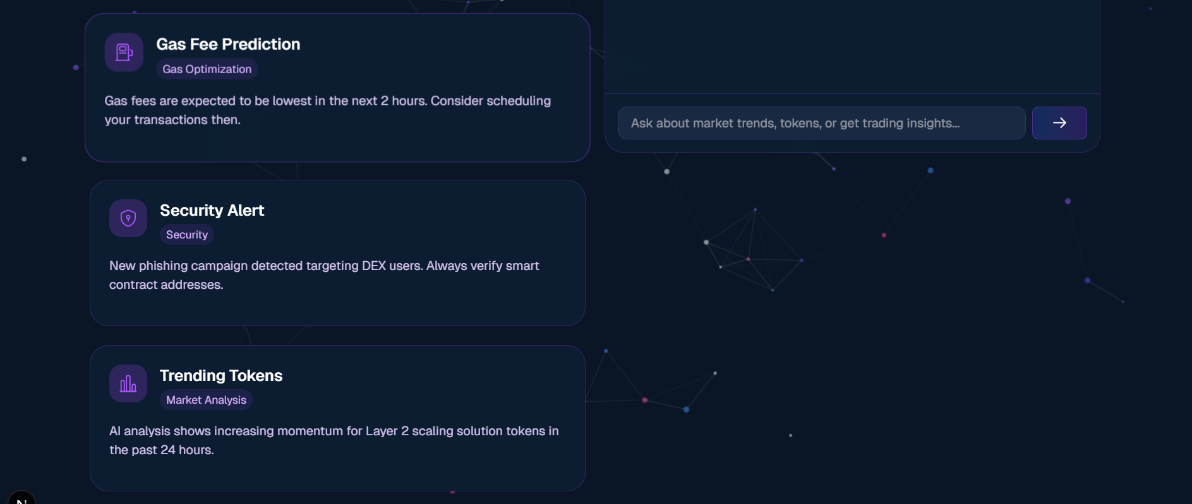The height and width of the screenshot is (504, 1192).
Task: Click blank space under the Layer 2 analysis text
Action: [x=337, y=474]
